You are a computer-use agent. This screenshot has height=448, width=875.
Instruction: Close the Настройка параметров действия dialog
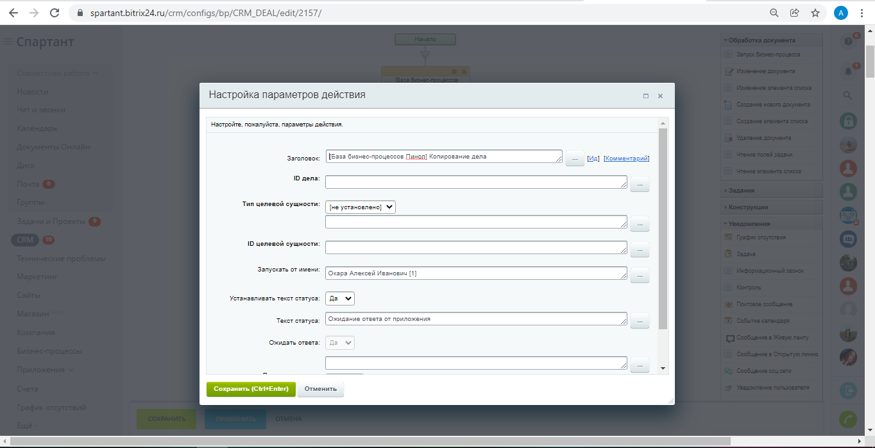pyautogui.click(x=660, y=96)
